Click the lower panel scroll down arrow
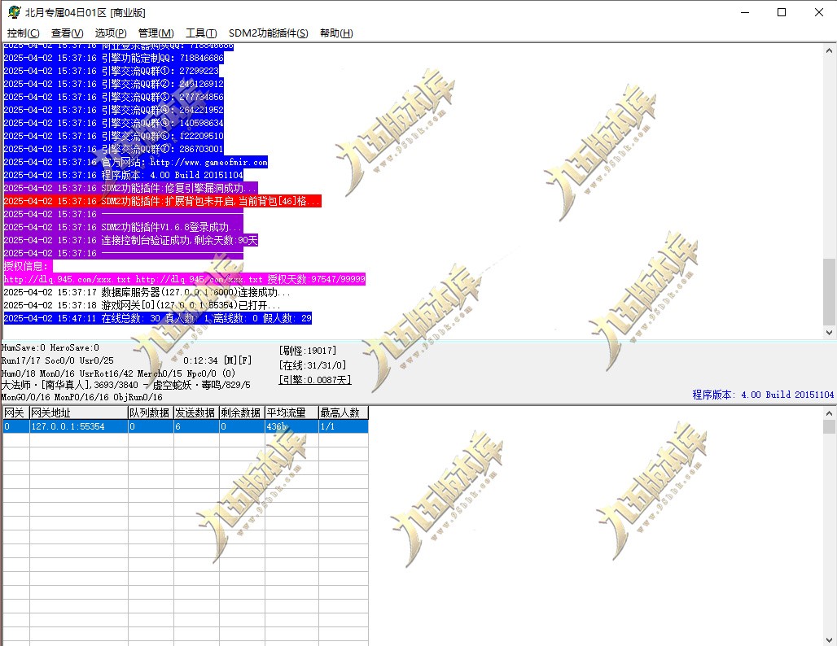 829,639
